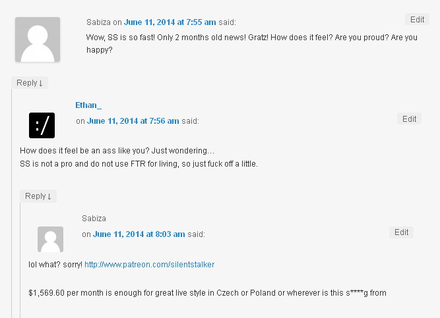Edit Ethan_'s 7:56 am comment
The width and height of the screenshot is (440, 318).
tap(409, 119)
